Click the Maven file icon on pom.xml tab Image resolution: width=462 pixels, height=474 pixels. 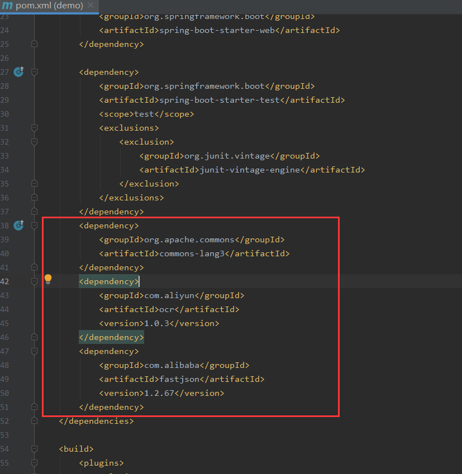(7, 6)
